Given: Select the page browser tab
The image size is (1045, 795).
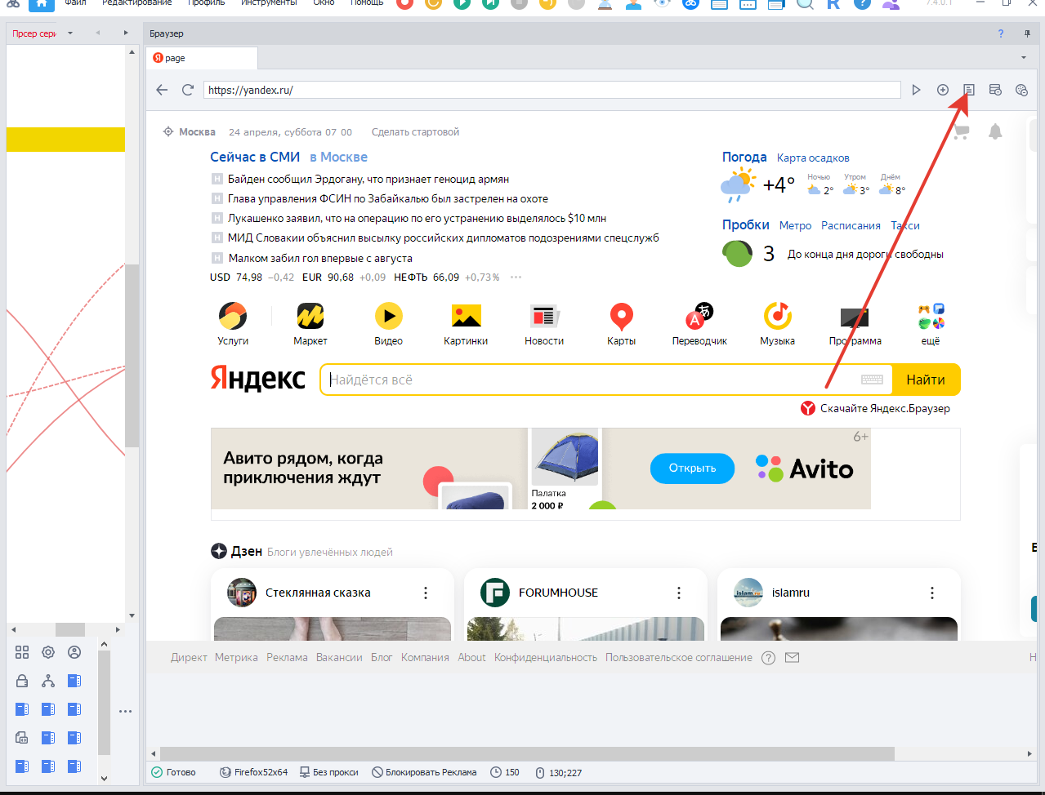Looking at the screenshot, I should point(202,58).
